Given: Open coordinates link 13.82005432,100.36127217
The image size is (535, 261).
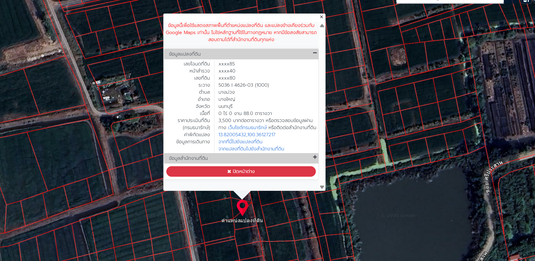Looking at the screenshot, I should coord(247,135).
